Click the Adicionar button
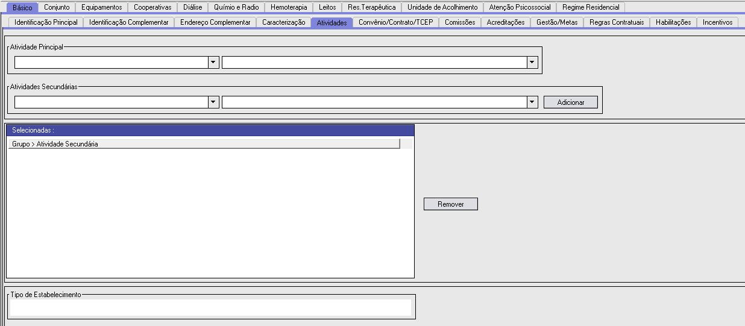Image resolution: width=745 pixels, height=326 pixels. pos(570,102)
